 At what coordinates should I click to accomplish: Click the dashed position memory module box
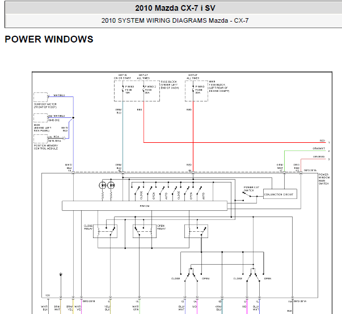(x=41, y=139)
